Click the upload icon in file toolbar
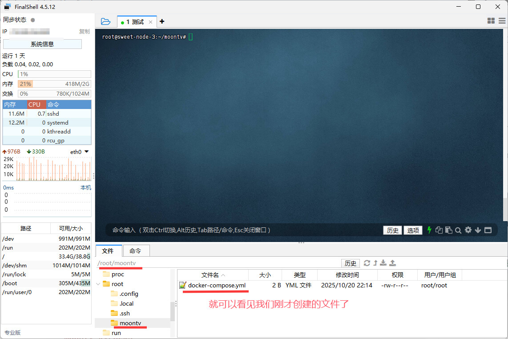Image resolution: width=508 pixels, height=339 pixels. coord(392,263)
